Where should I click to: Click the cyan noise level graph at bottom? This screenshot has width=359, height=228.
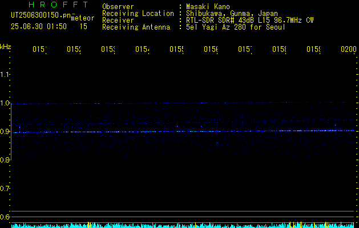coord(183,225)
